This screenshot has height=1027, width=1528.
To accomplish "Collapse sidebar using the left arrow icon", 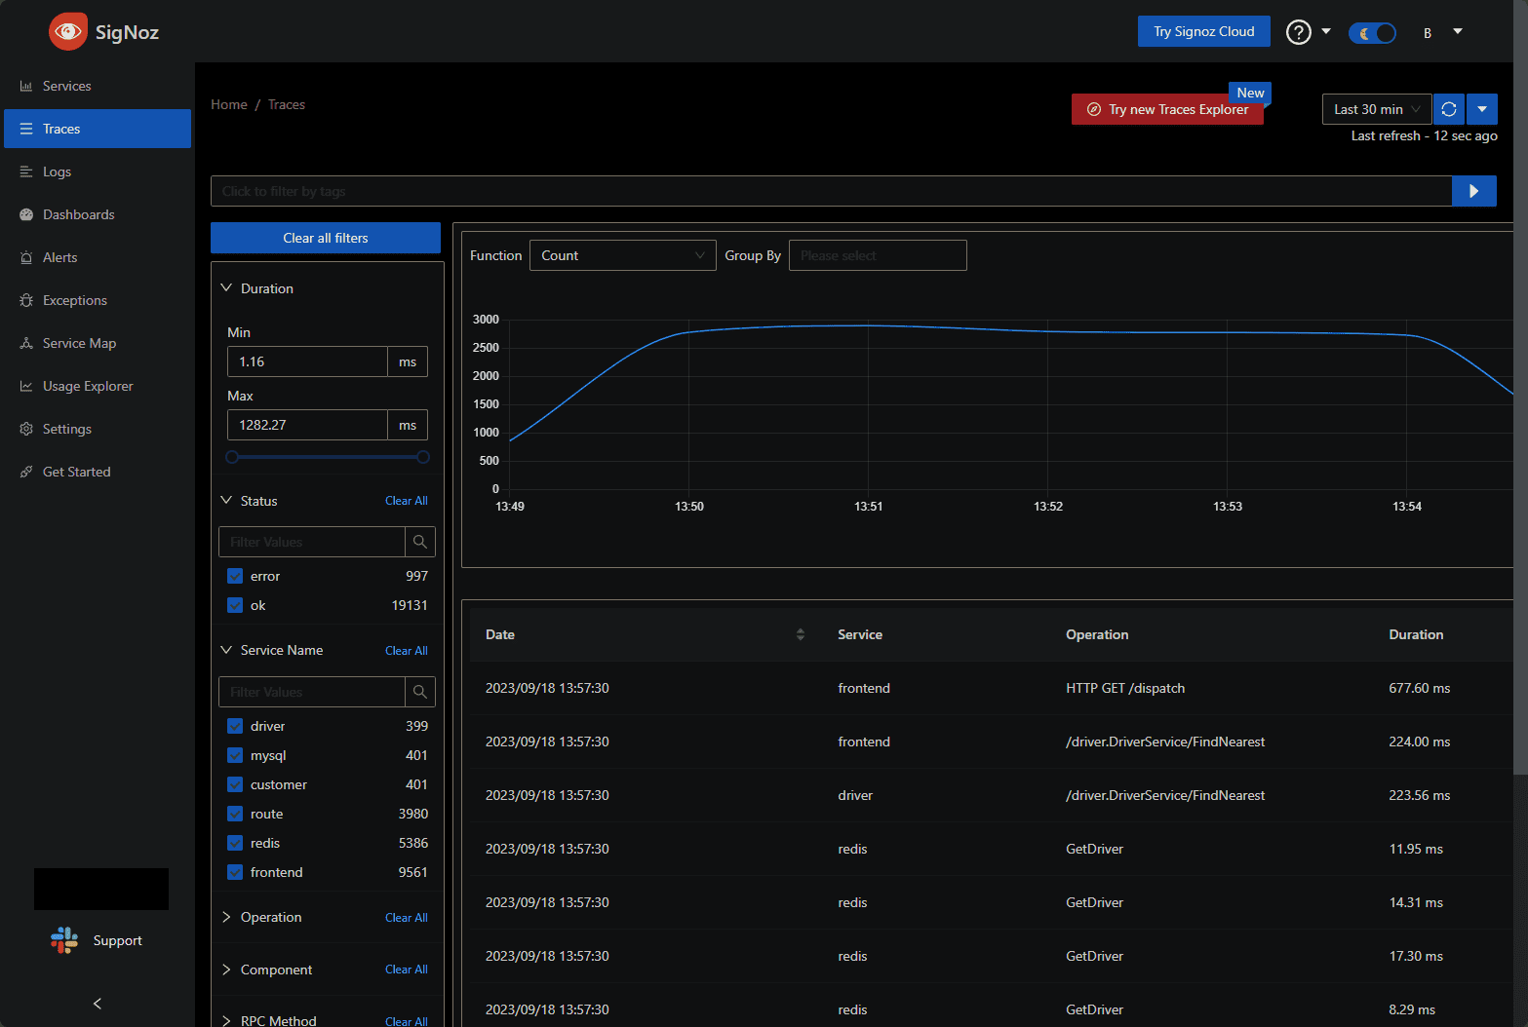I will 97,1004.
